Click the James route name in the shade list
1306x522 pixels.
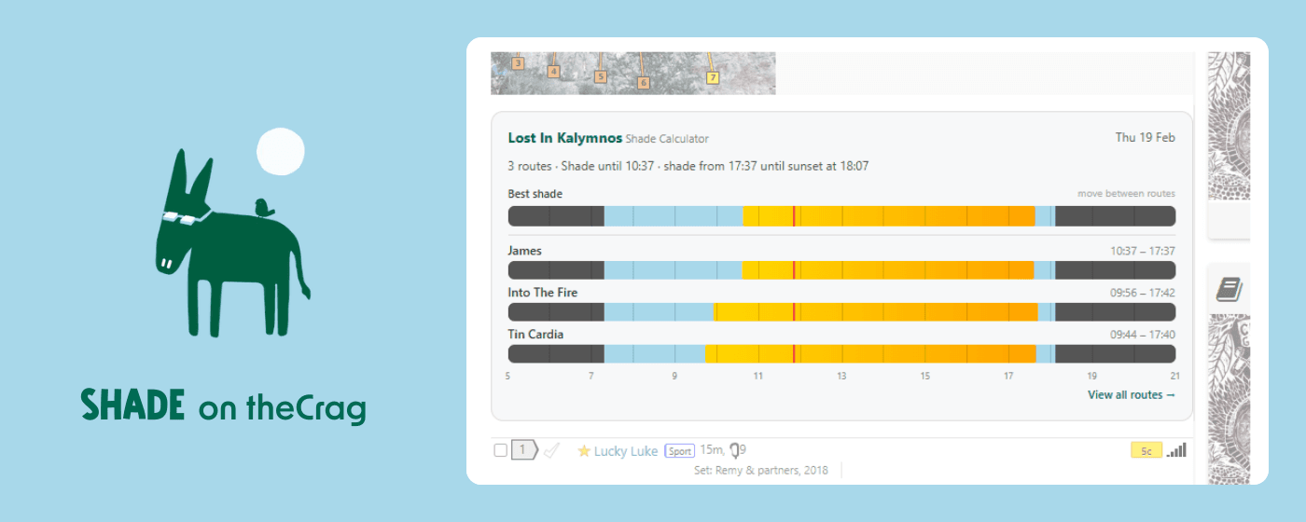pyautogui.click(x=524, y=251)
